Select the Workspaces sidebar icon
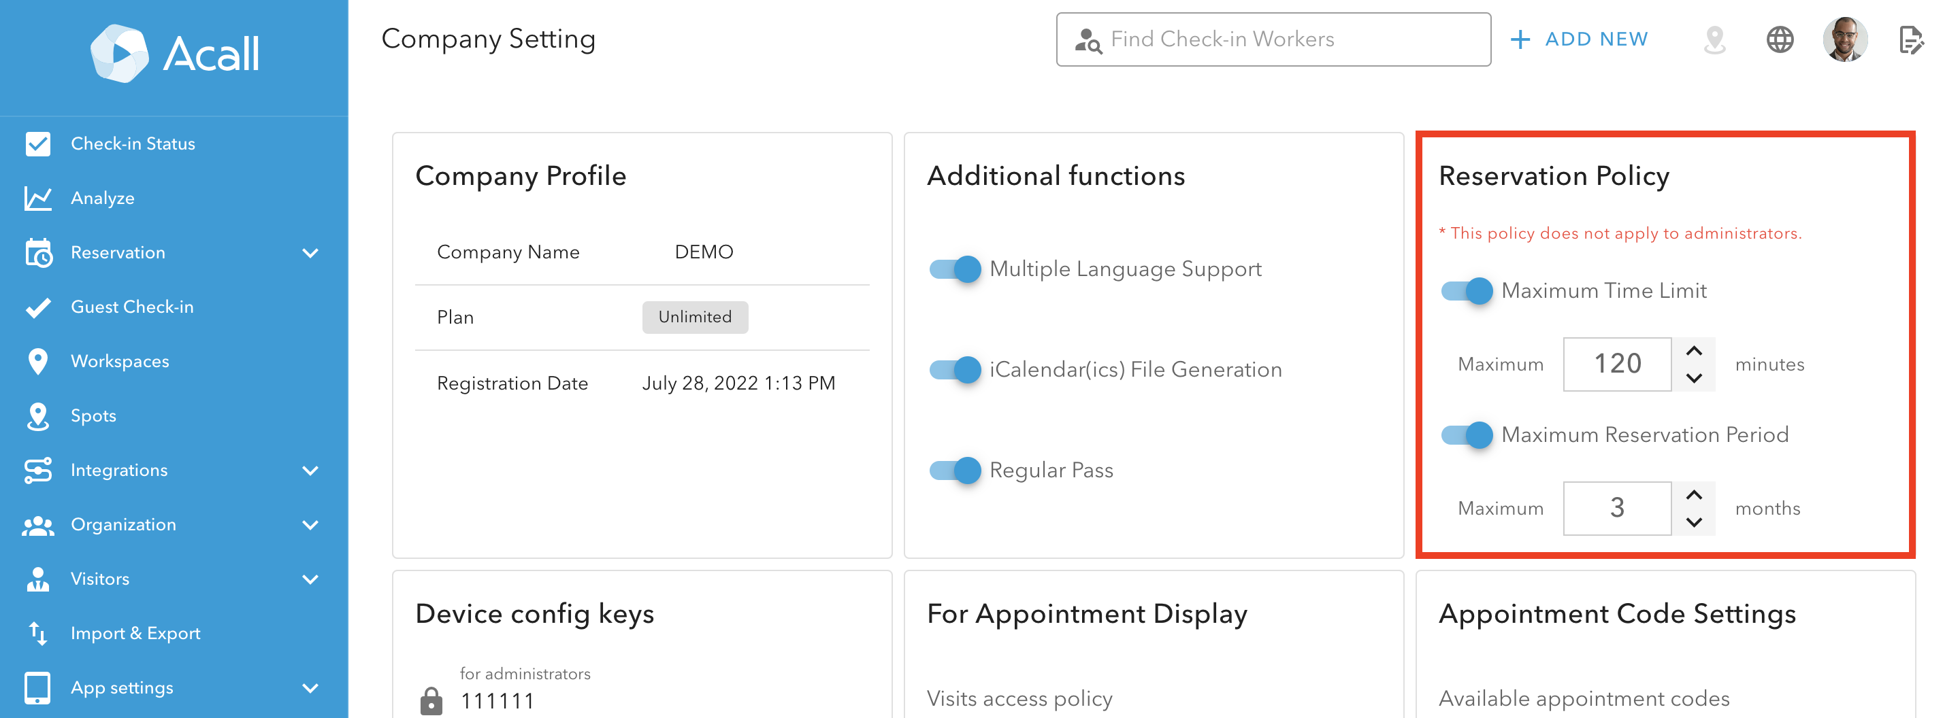 (37, 361)
